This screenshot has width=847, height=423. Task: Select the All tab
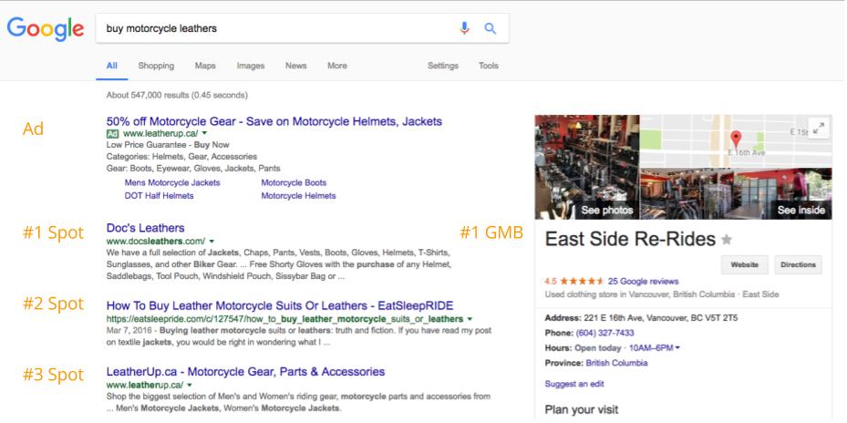112,66
